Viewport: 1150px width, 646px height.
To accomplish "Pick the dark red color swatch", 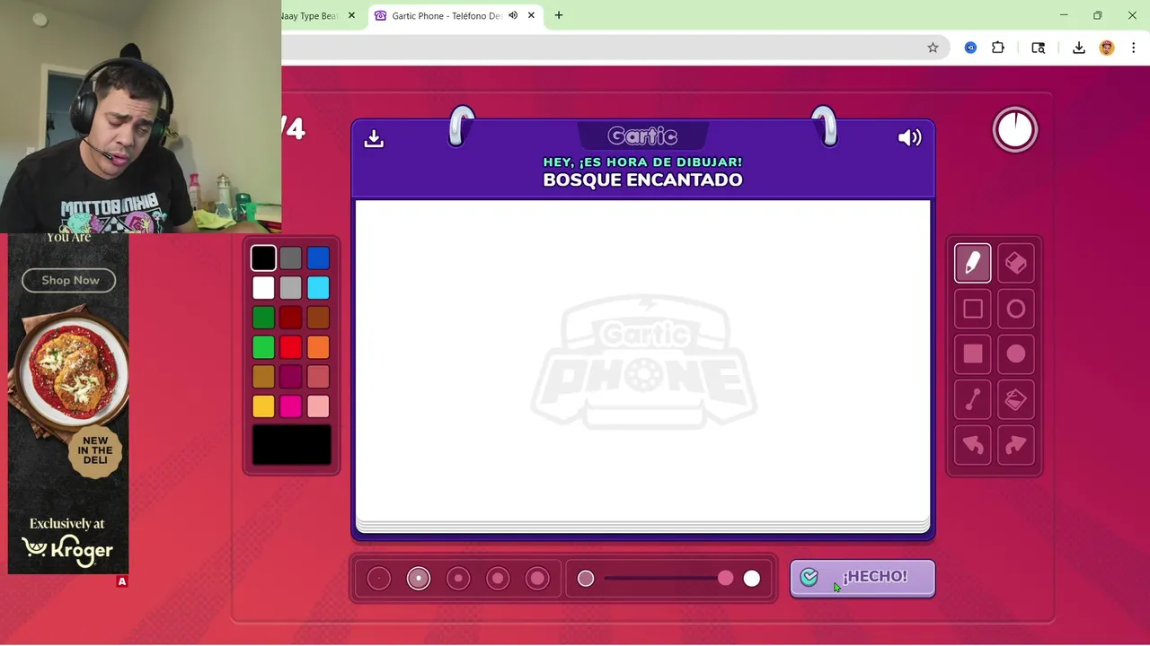I will (x=290, y=318).
